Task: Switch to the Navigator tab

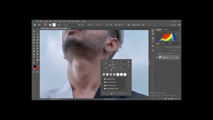Action: pos(166,30)
